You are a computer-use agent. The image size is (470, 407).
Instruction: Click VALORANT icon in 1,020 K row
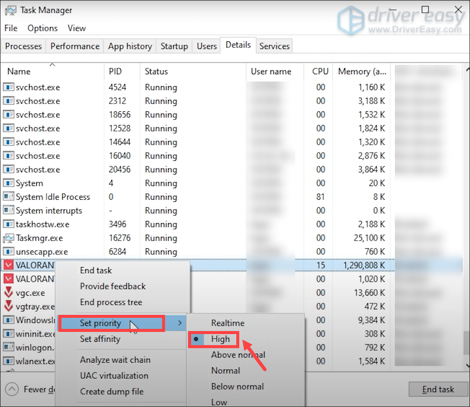[x=9, y=279]
